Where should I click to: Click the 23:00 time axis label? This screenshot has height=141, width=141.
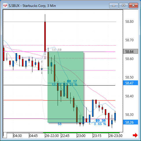tap(81, 136)
